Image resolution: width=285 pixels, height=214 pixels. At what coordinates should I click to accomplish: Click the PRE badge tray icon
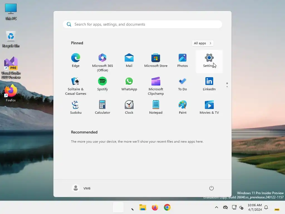click(277, 210)
